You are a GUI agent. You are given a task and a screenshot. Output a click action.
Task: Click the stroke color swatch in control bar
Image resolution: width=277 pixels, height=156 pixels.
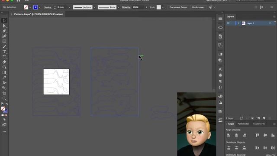point(35,7)
